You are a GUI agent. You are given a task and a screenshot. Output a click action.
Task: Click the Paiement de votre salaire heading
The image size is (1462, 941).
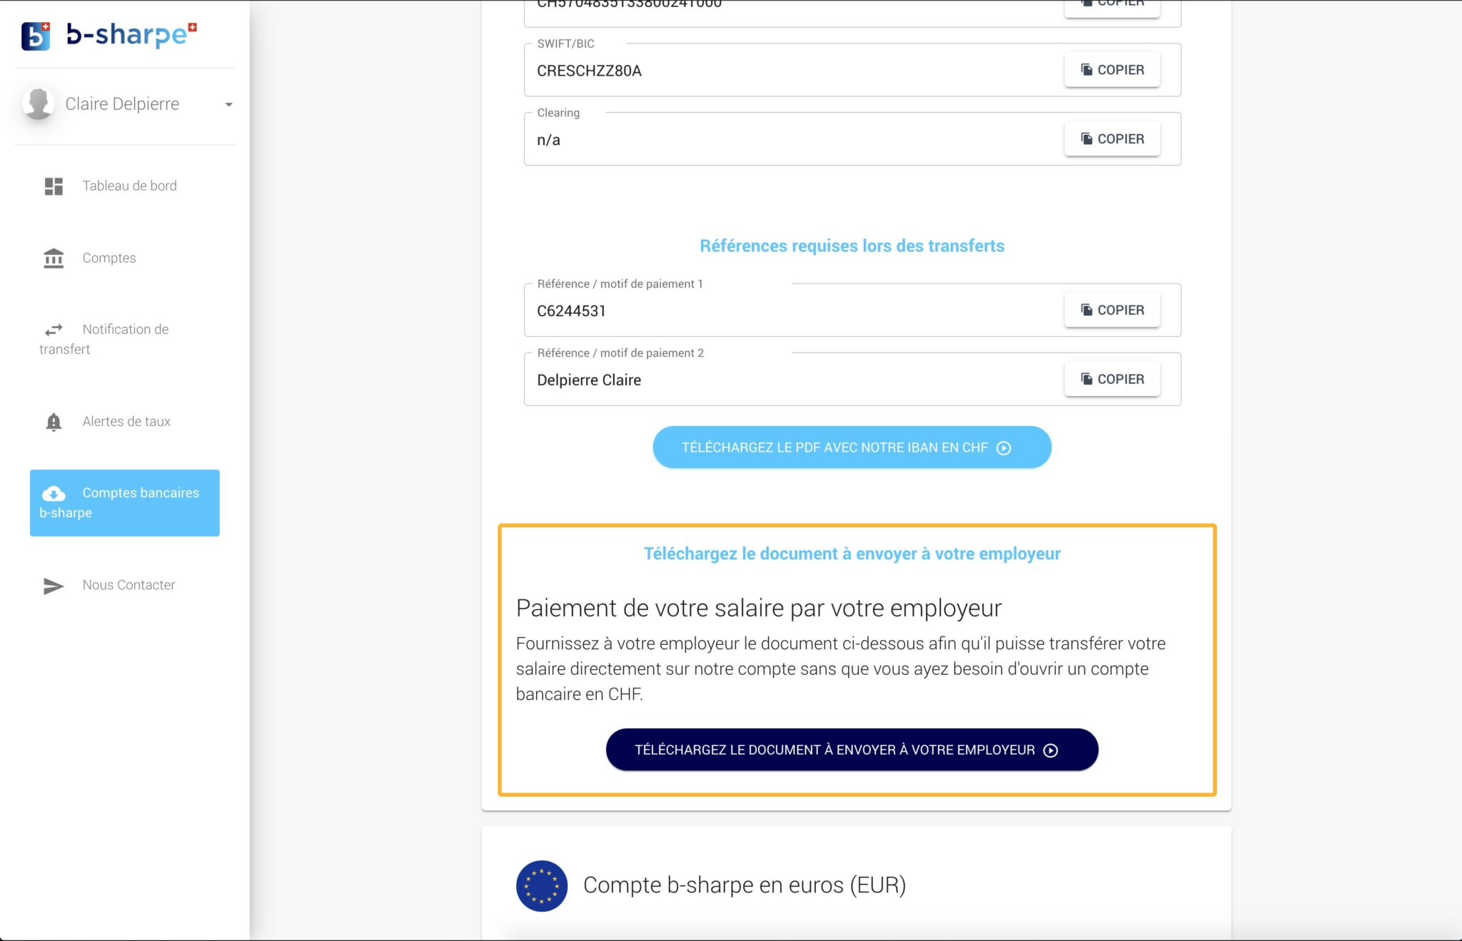(x=759, y=608)
